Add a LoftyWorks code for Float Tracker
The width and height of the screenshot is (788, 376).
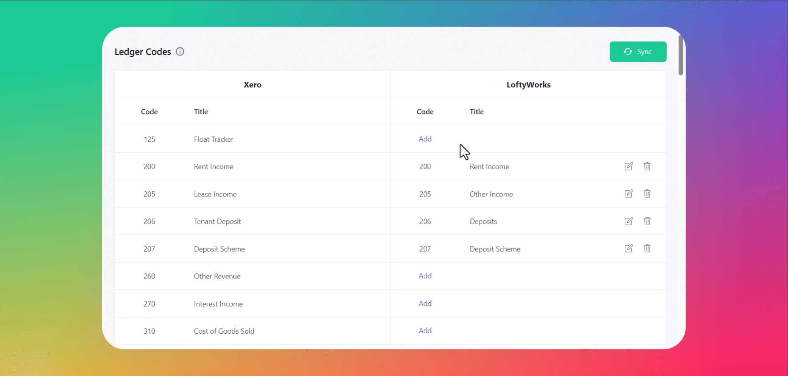pos(425,139)
